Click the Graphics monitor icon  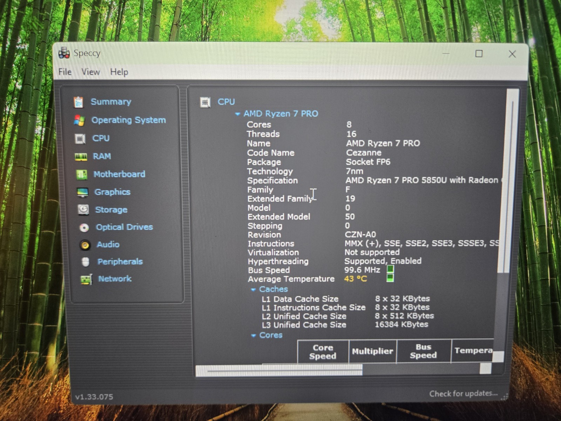(83, 192)
